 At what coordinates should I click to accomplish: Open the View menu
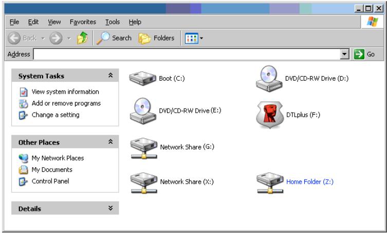point(54,22)
